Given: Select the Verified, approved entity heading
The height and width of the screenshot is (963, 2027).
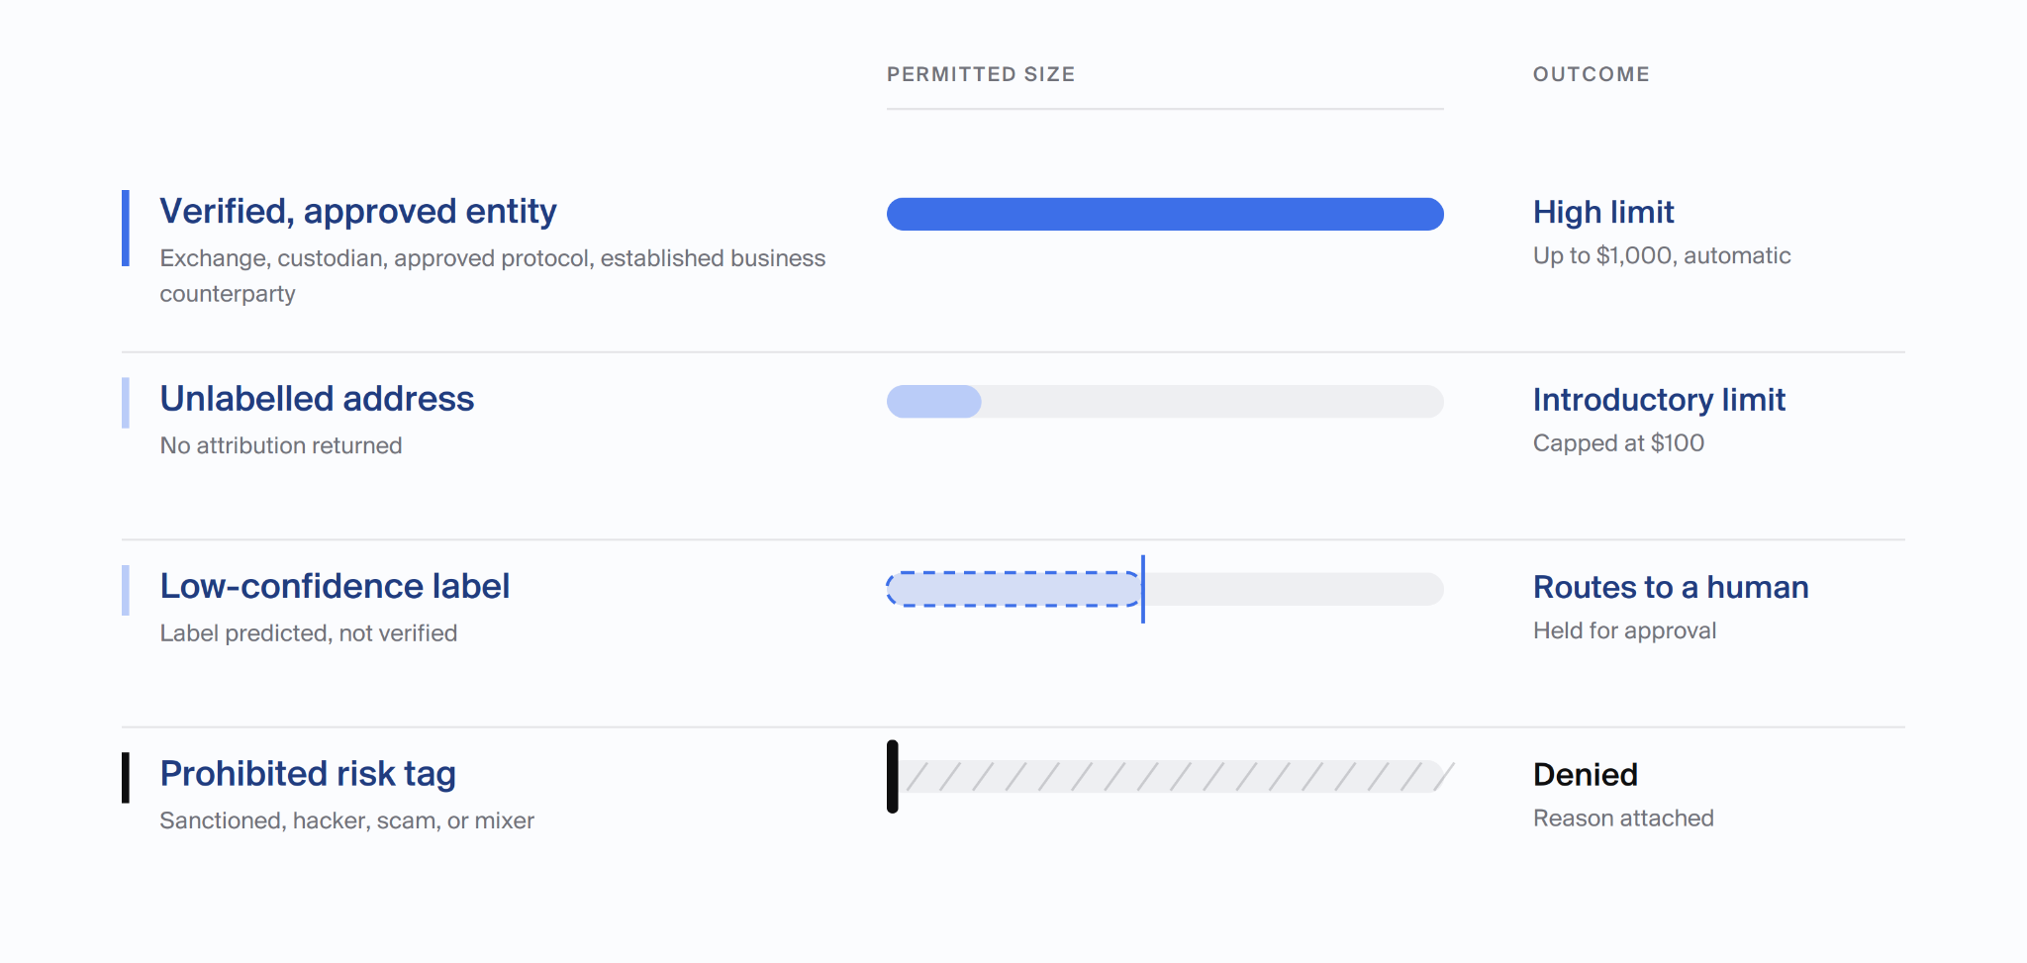Looking at the screenshot, I should tap(358, 212).
